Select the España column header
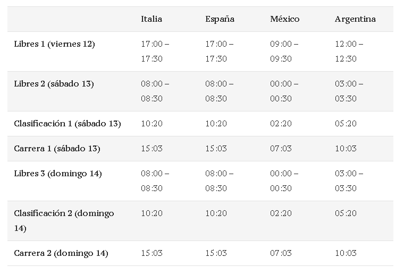This screenshot has height=275, width=404. click(220, 19)
